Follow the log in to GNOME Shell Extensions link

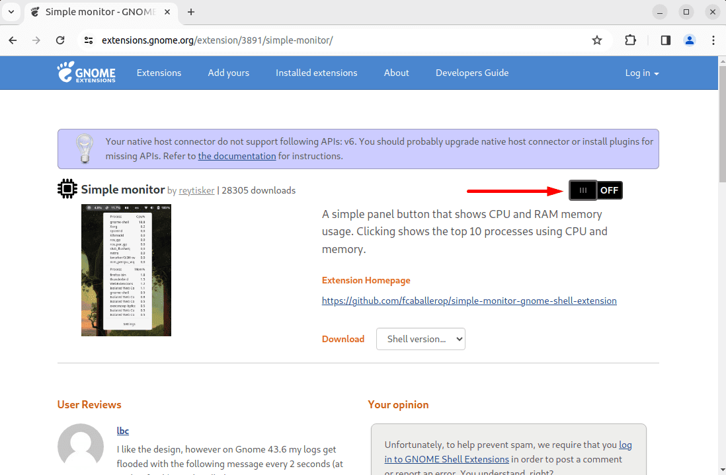tap(508, 452)
